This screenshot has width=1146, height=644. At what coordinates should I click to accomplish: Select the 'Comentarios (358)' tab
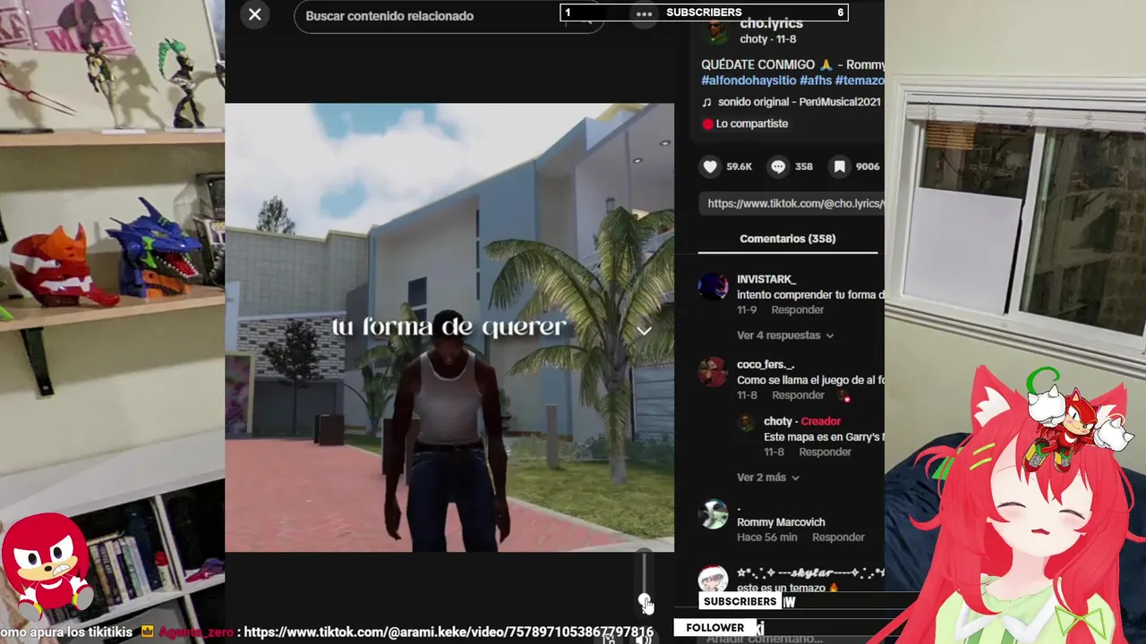click(788, 239)
